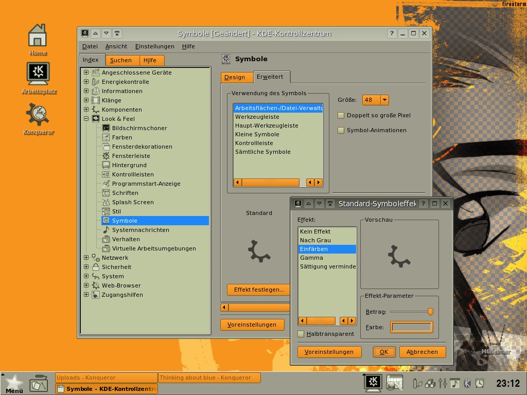Click the Splash Screen icon in the tree
527x395 pixels.
click(x=106, y=202)
